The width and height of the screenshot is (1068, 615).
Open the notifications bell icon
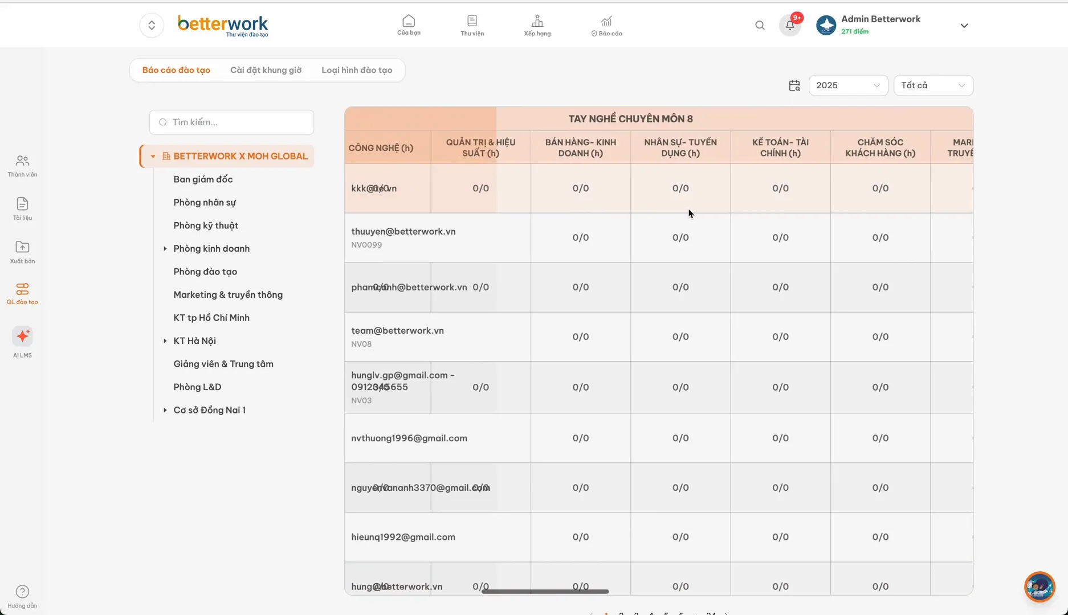point(790,25)
